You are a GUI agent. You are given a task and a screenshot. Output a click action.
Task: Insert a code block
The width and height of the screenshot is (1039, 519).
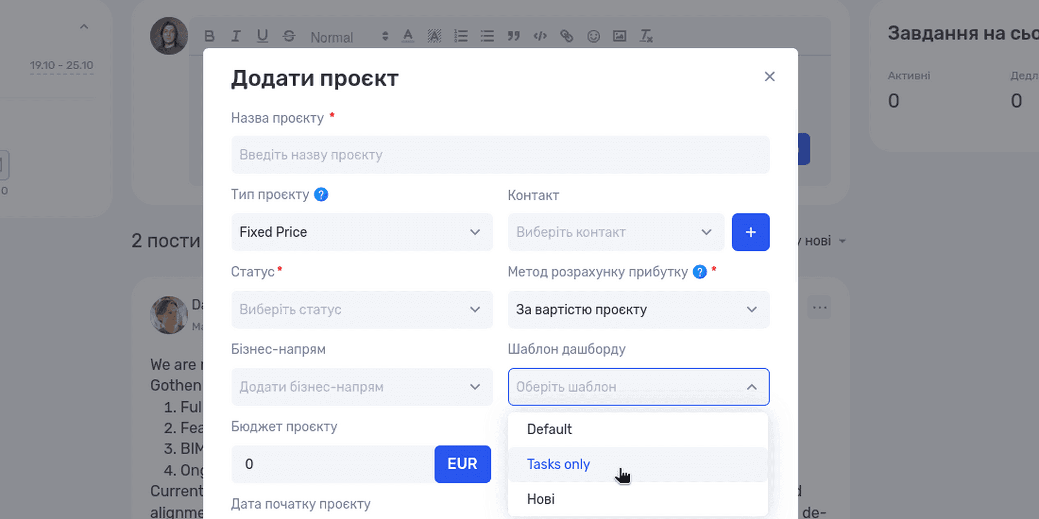(x=540, y=36)
